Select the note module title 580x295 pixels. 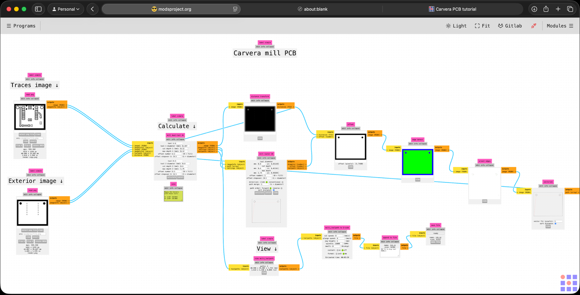coord(173,184)
